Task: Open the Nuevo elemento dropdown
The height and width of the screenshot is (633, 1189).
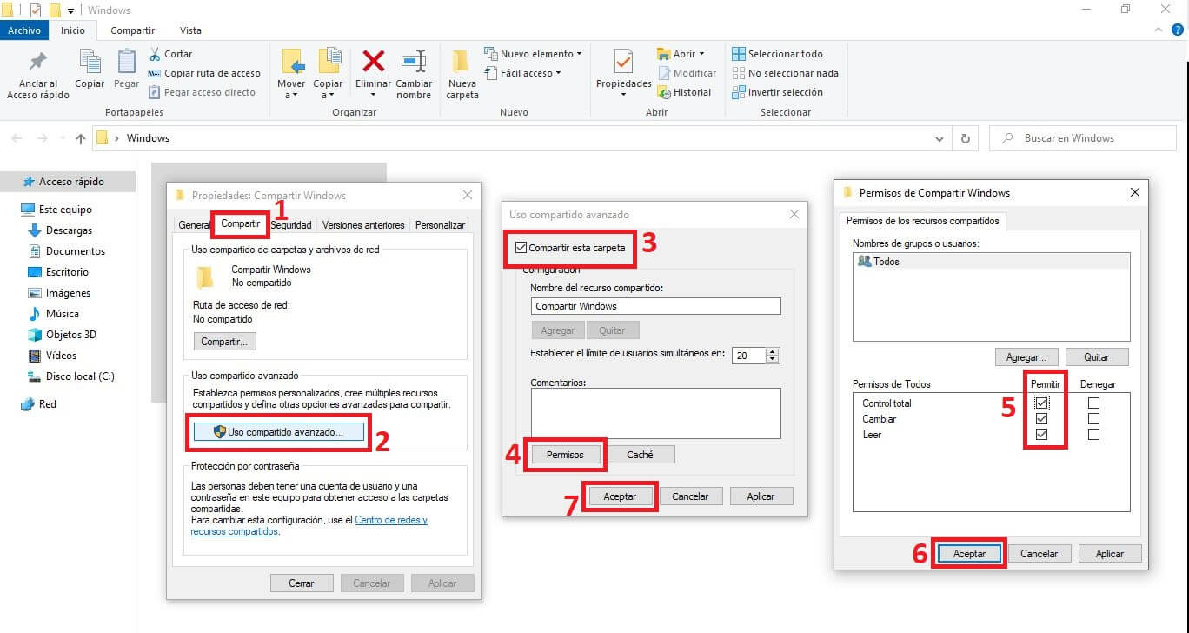Action: pos(533,54)
